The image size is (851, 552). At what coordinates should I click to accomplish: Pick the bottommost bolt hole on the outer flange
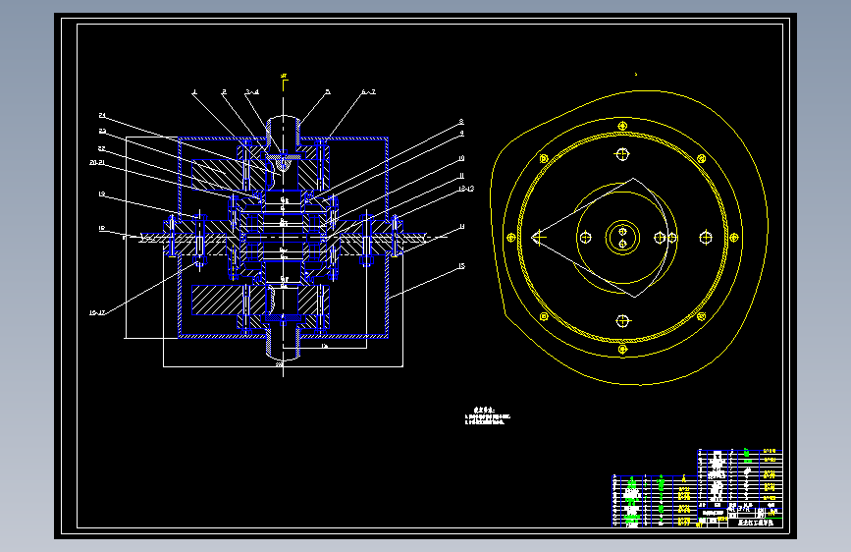pyautogui.click(x=622, y=350)
